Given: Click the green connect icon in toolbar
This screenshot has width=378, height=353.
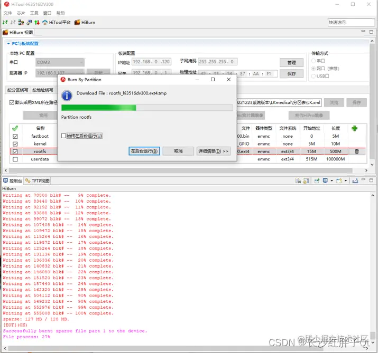Looking at the screenshot, I should point(5,22).
